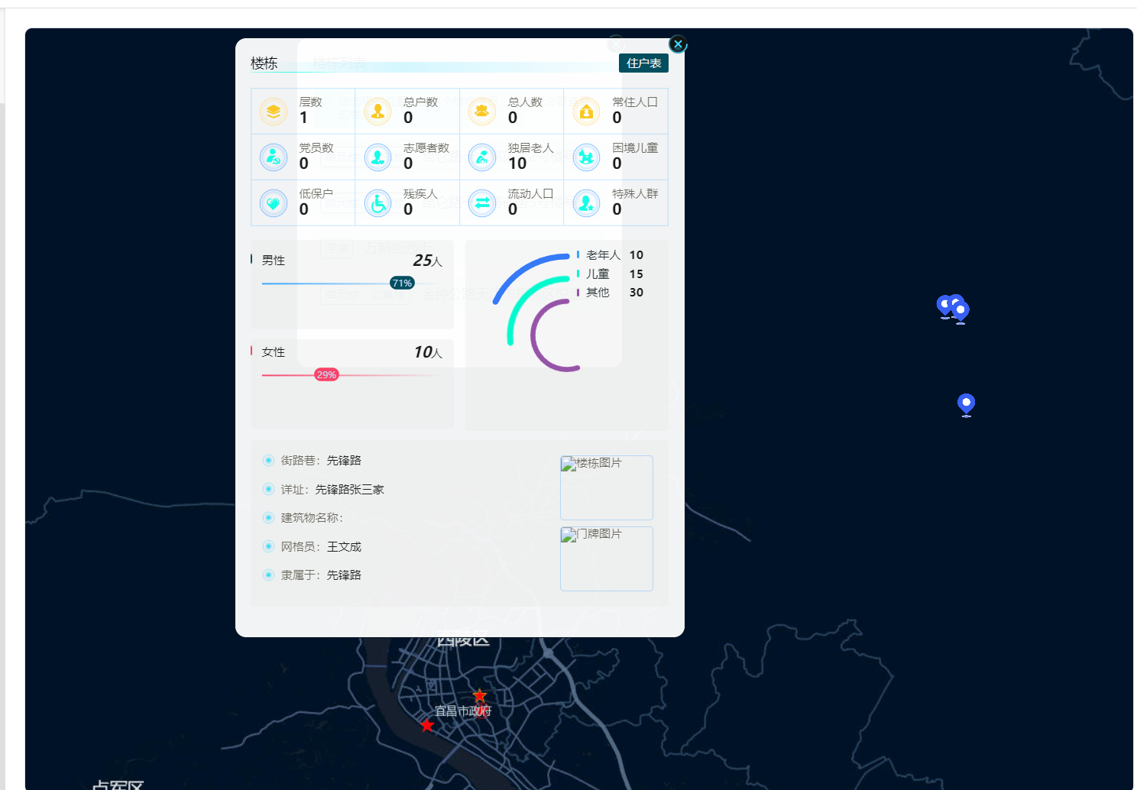Image resolution: width=1137 pixels, height=790 pixels.
Task: Click the 隶属于: 先锋路 row
Action: click(312, 575)
